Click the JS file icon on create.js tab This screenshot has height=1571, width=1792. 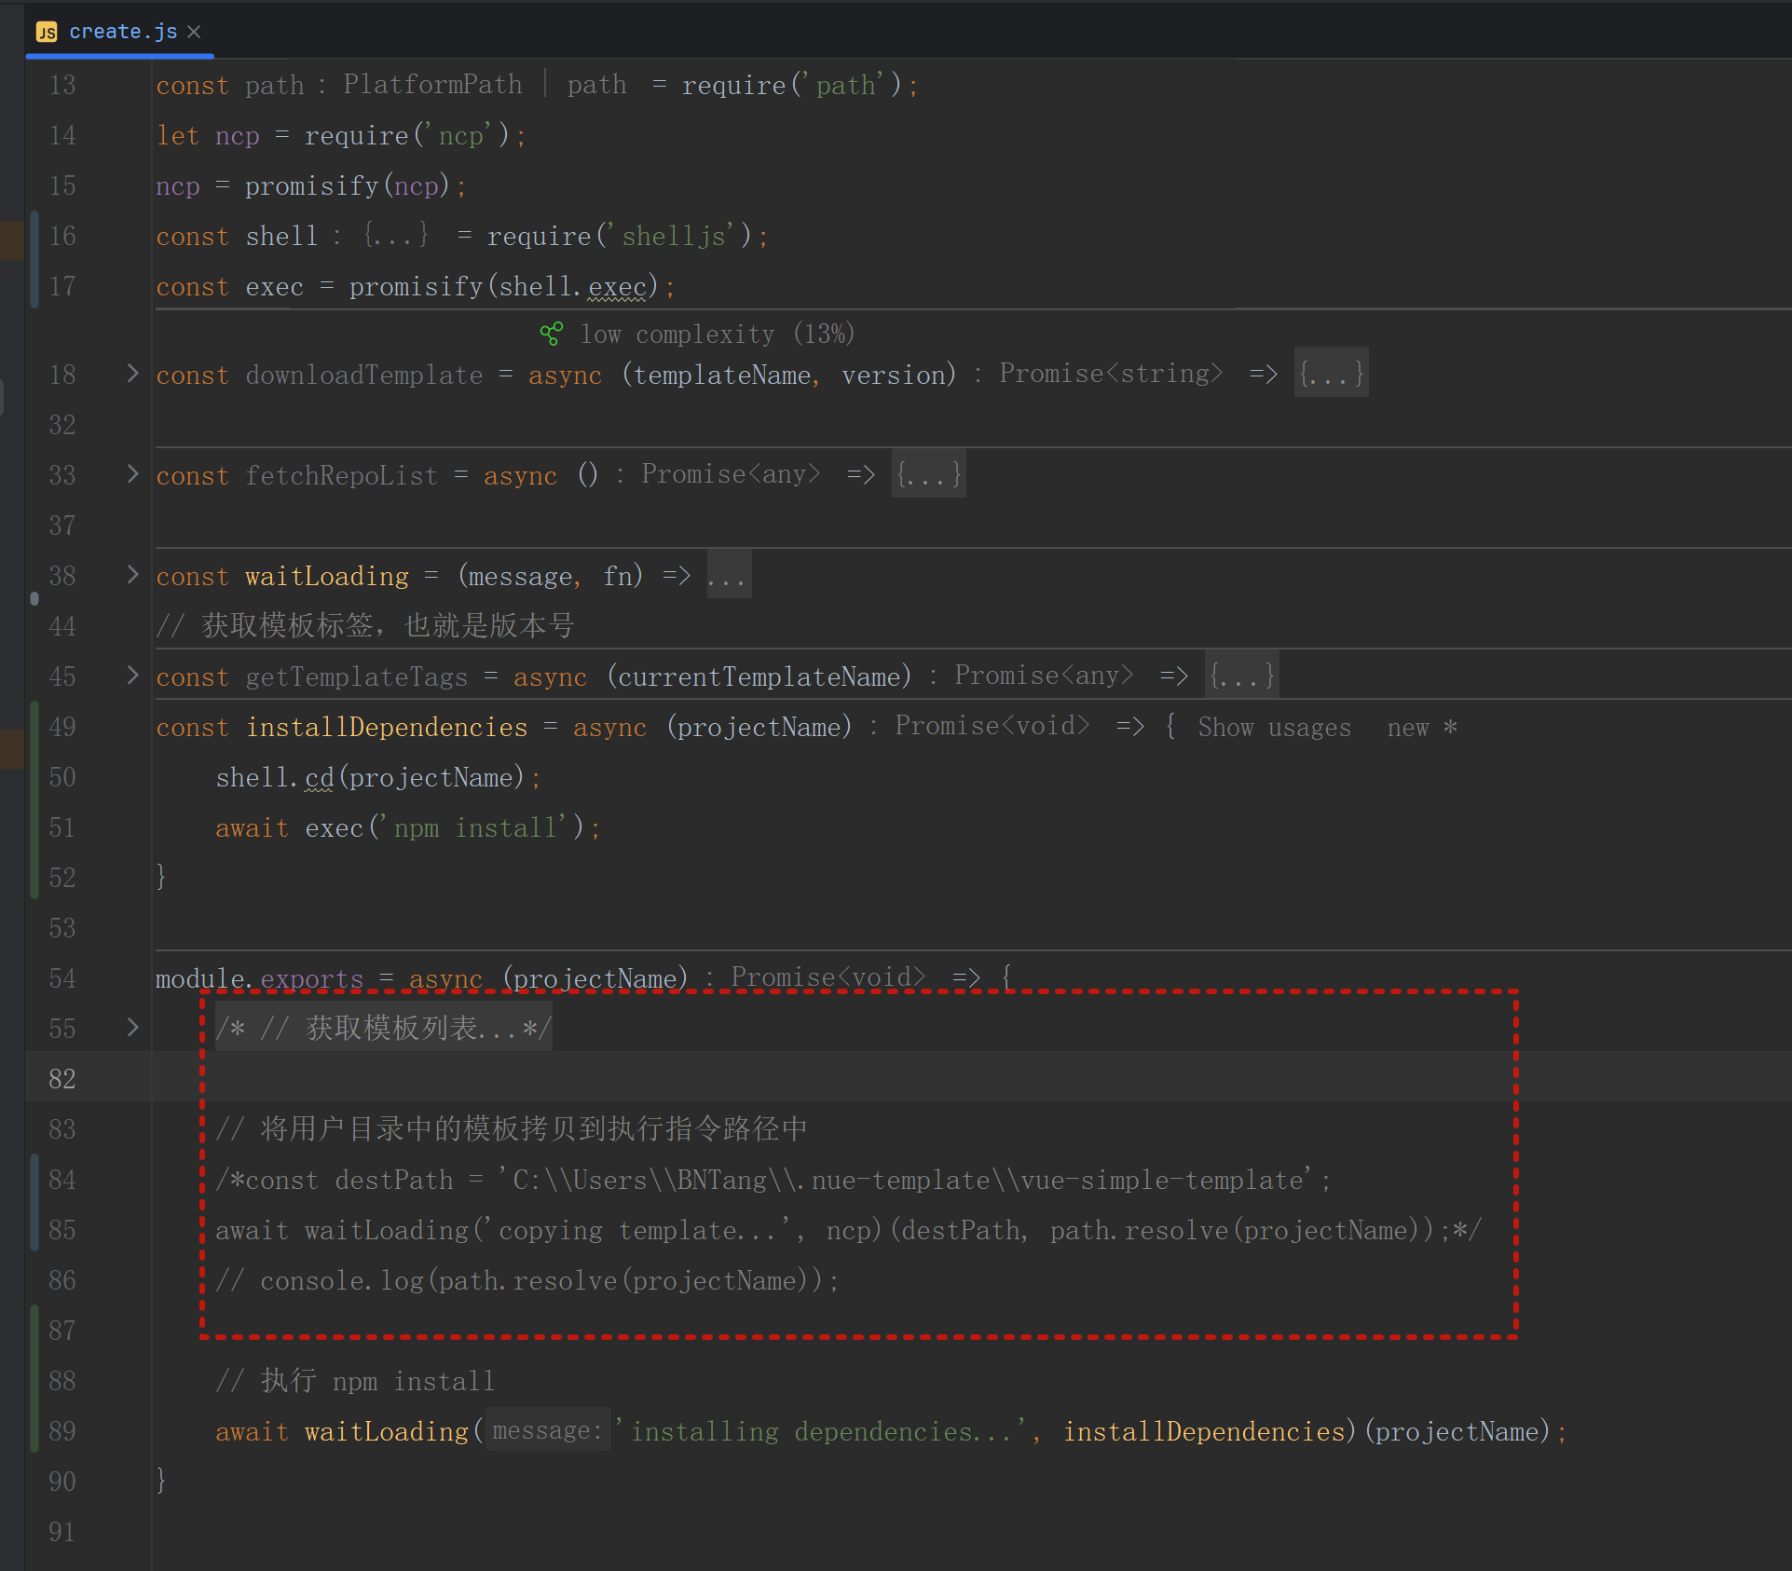[x=47, y=33]
